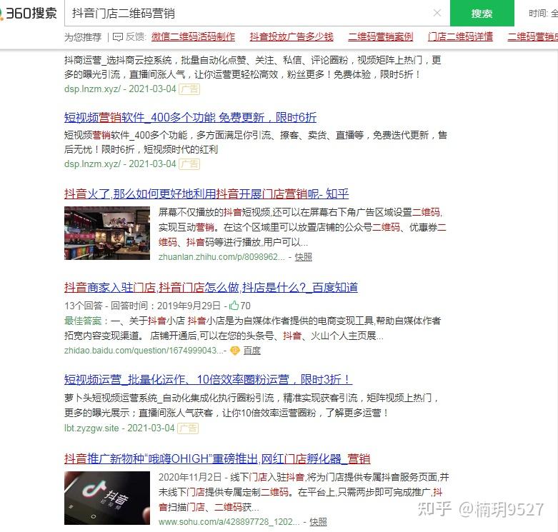Open suggested search 抖音投放广告多少钱

point(292,36)
